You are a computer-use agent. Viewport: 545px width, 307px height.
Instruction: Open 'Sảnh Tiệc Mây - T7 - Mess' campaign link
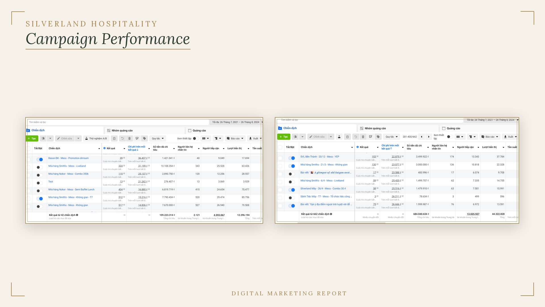(x=326, y=196)
